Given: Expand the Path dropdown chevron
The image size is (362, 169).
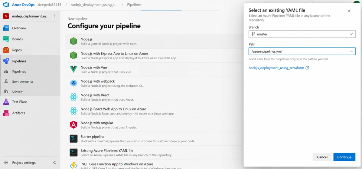Looking at the screenshot, I should pos(351,52).
